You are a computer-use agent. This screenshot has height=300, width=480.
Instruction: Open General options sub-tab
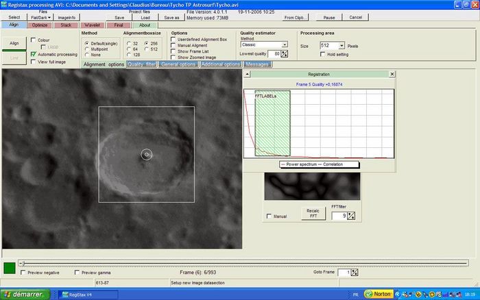click(x=178, y=64)
